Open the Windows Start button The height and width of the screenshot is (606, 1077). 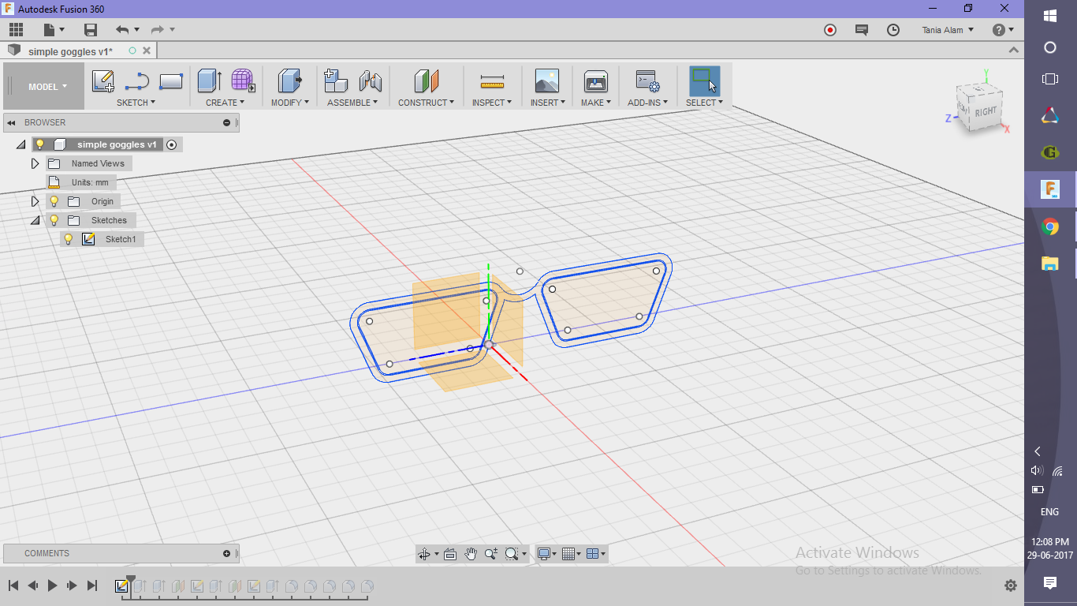tap(1050, 15)
